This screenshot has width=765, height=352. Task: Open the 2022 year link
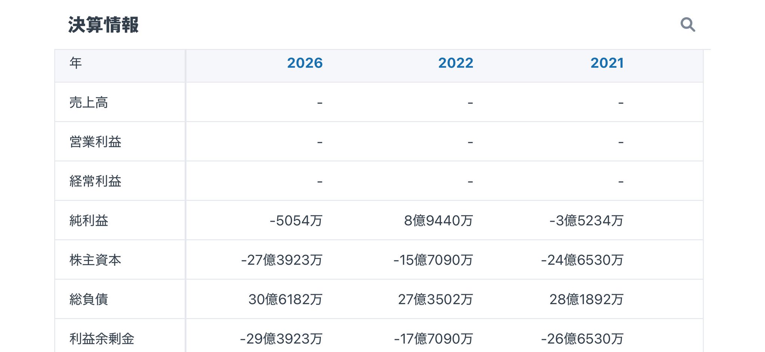(x=456, y=63)
